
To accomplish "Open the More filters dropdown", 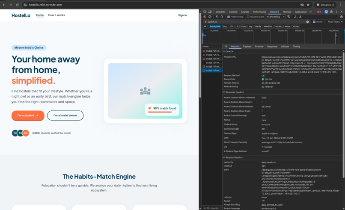I will [x=335, y=22].
